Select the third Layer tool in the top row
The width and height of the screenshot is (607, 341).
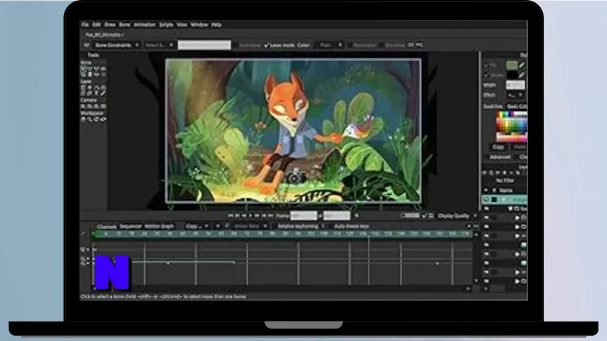(x=97, y=88)
